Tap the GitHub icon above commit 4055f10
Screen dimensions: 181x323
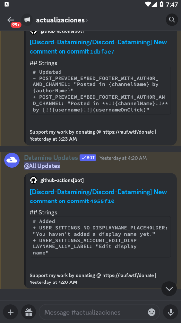[x=33, y=180]
